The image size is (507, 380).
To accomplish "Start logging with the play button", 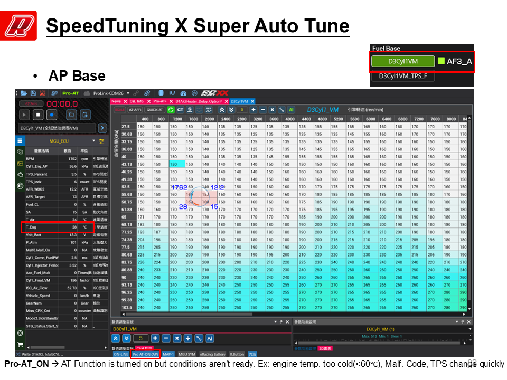I will (x=24, y=115).
